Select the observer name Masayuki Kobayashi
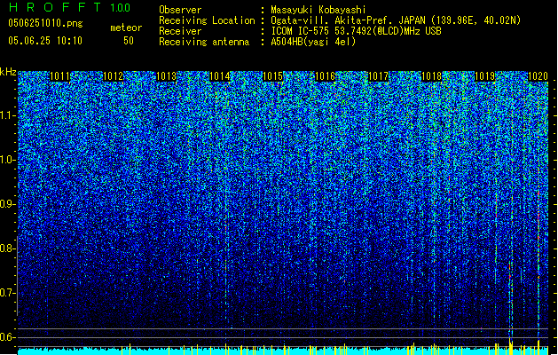Viewport: 558px width, 355px height. (x=318, y=10)
